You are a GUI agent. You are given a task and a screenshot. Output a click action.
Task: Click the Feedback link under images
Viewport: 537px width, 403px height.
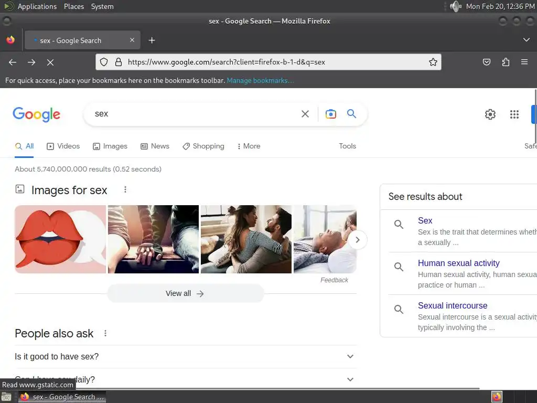click(334, 280)
